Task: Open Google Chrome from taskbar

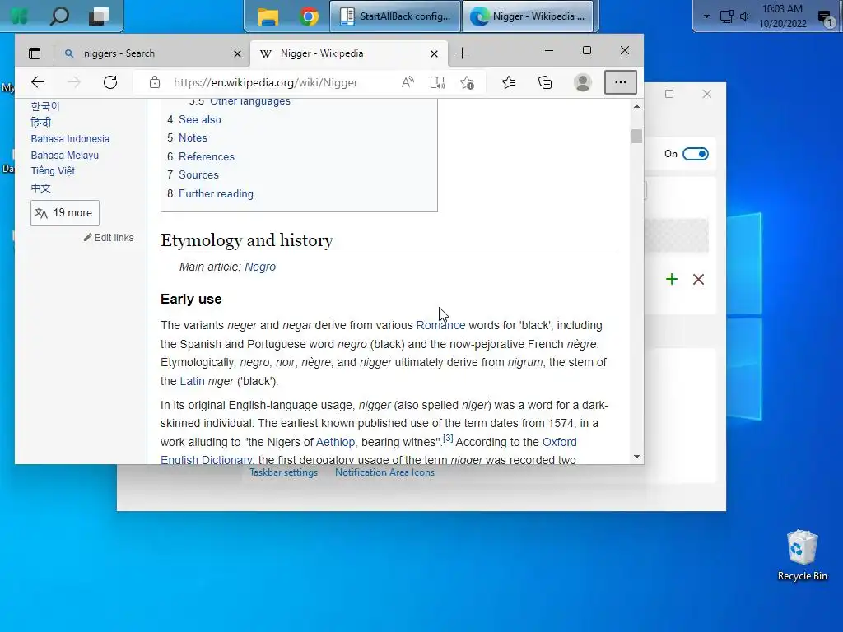Action: tap(309, 16)
